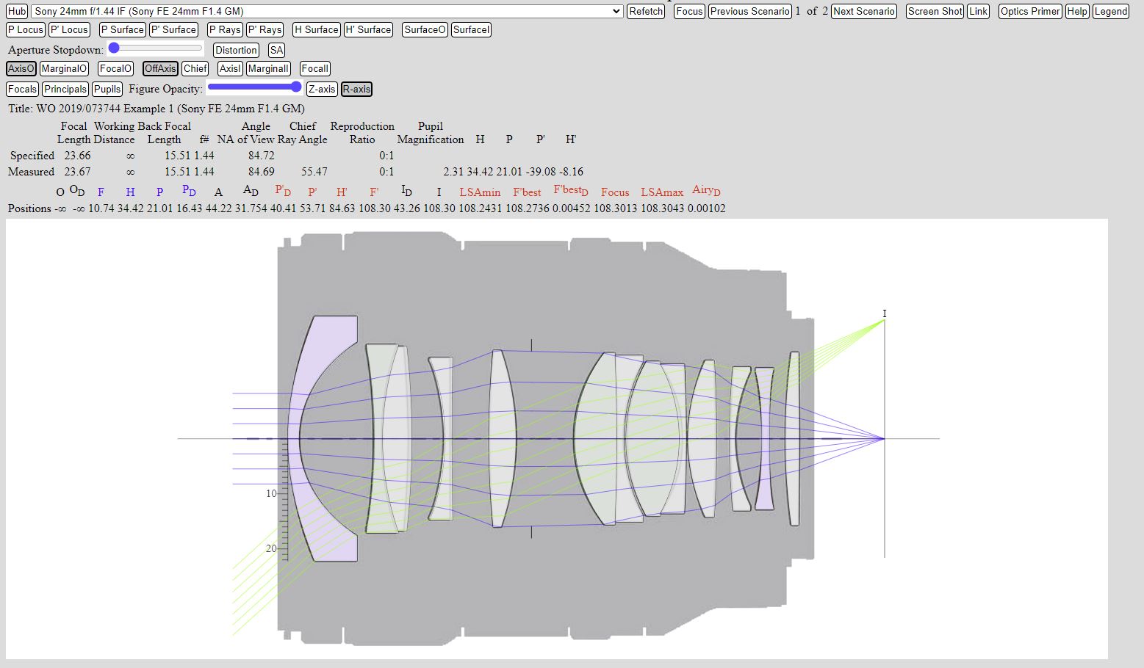Toggle the P' Locus display
Viewport: 1144px width, 668px height.
69,29
